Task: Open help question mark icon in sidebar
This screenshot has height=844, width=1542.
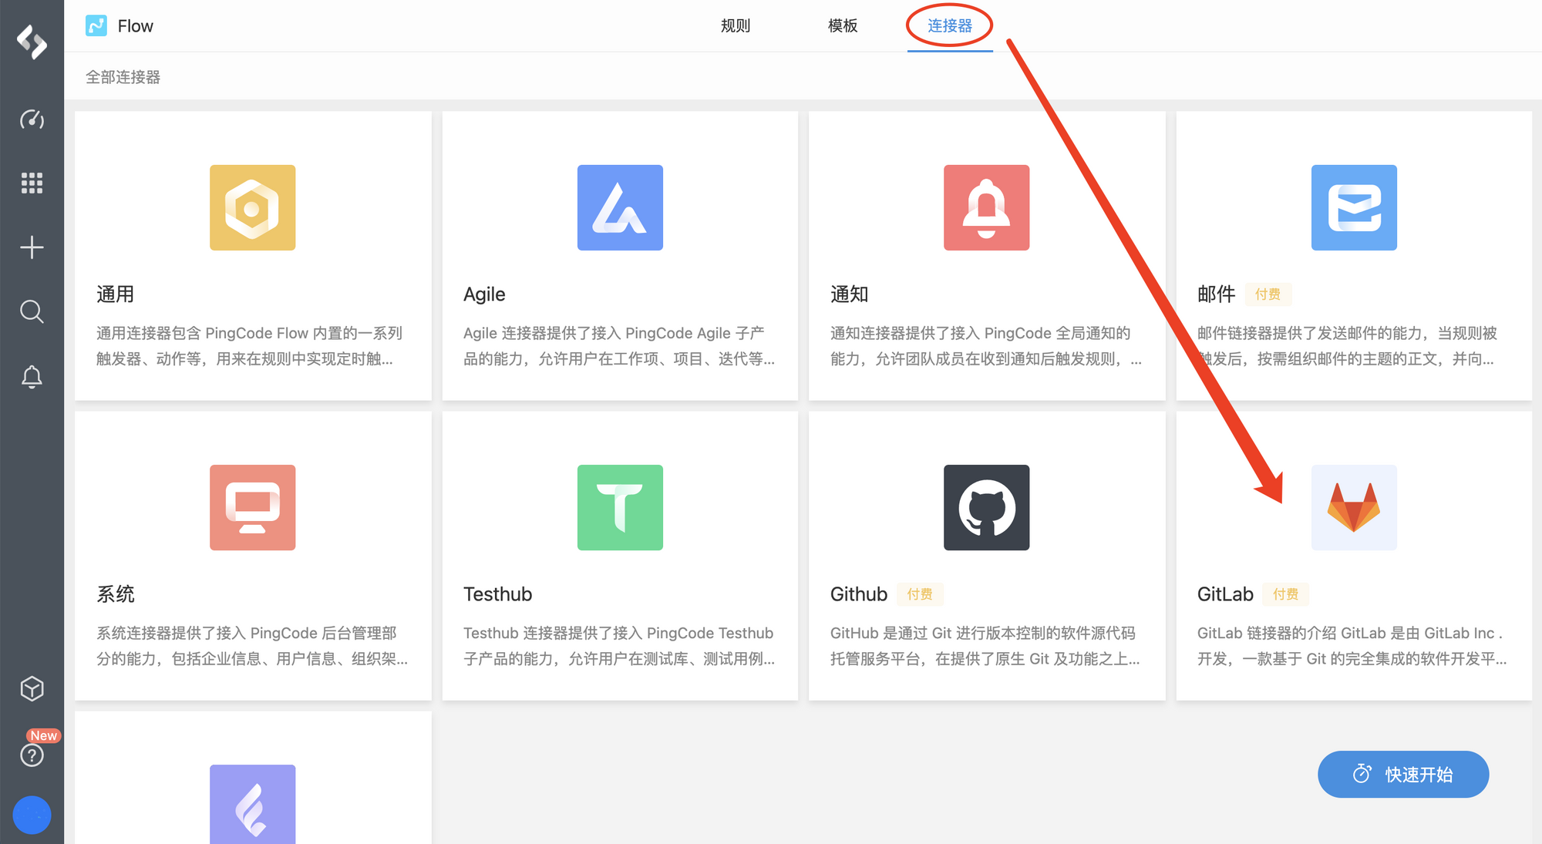Action: [32, 755]
